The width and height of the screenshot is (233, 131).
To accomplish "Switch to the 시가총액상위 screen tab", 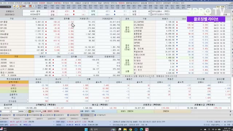I will [x=100, y=115].
